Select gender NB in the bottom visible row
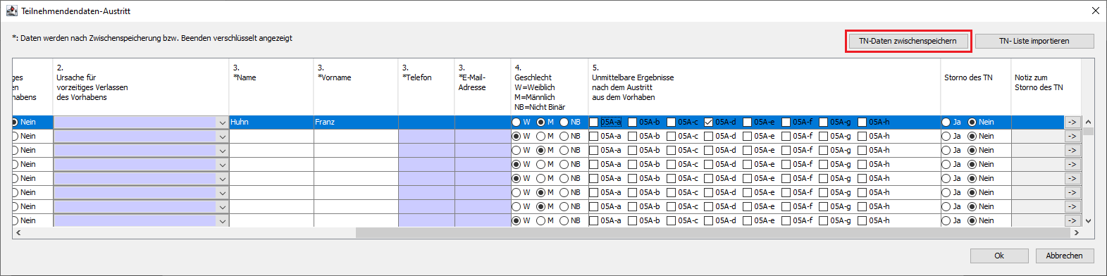This screenshot has height=276, width=1107. tap(564, 221)
